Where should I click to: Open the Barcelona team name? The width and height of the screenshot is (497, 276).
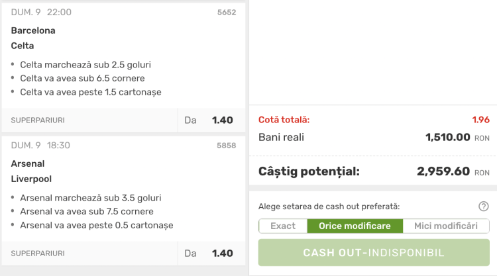[33, 30]
